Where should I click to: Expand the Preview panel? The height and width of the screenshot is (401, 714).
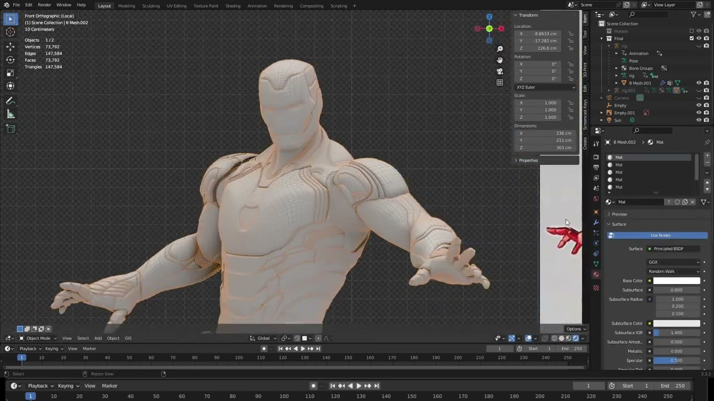point(609,214)
